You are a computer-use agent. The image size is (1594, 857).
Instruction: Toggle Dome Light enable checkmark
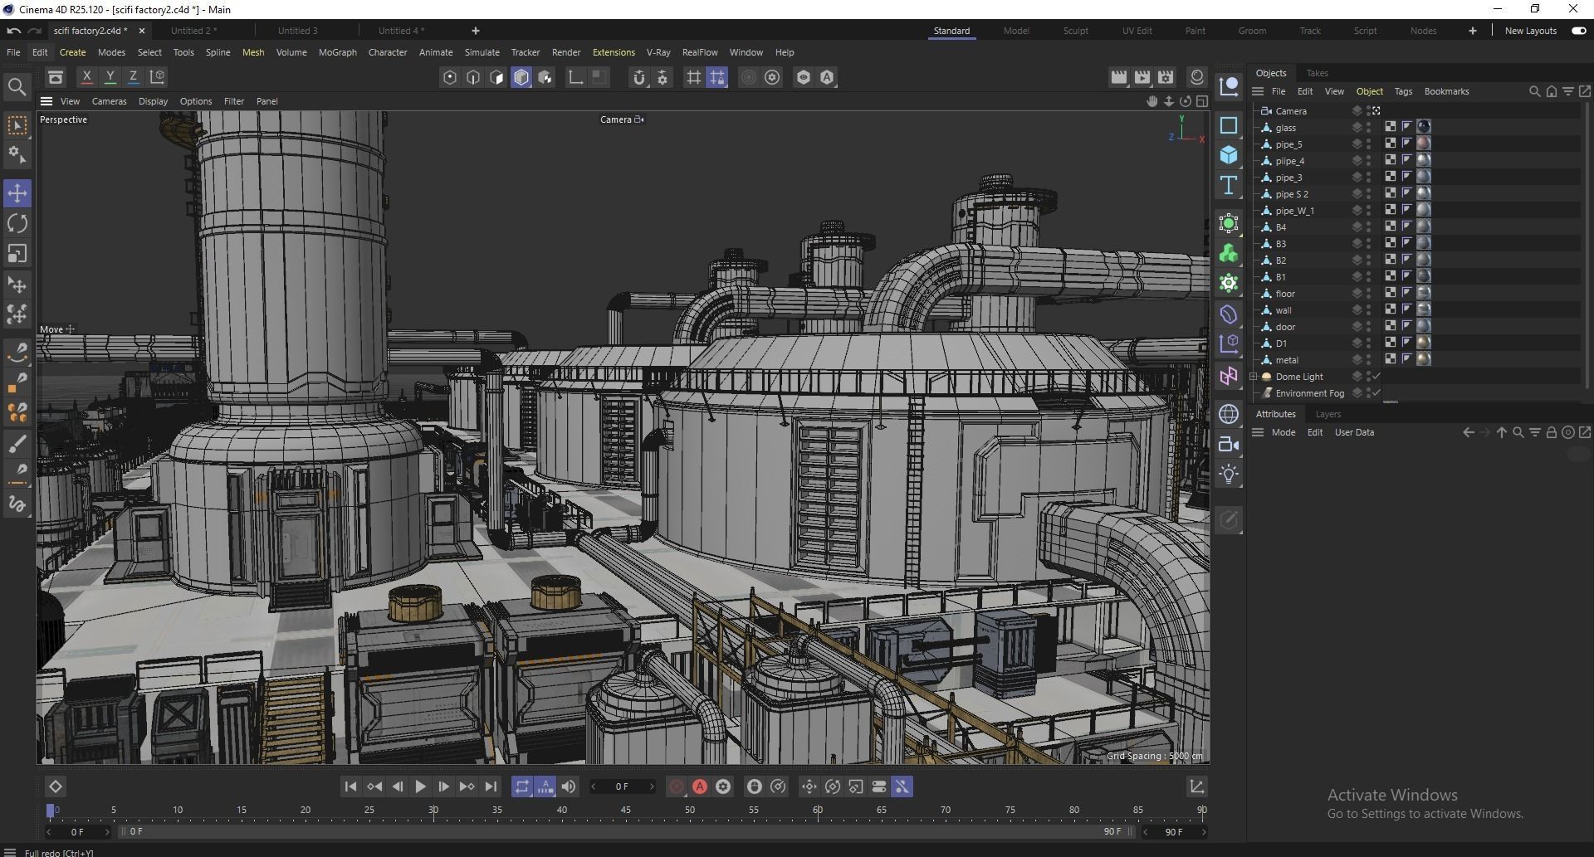pos(1376,377)
